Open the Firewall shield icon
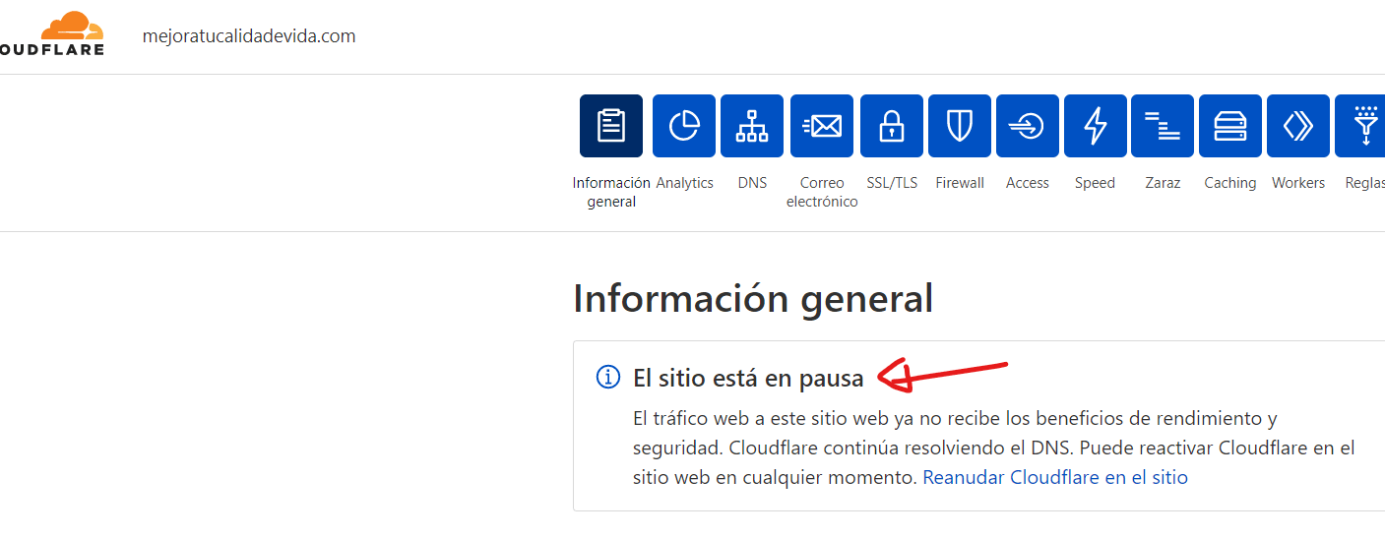 click(x=960, y=126)
